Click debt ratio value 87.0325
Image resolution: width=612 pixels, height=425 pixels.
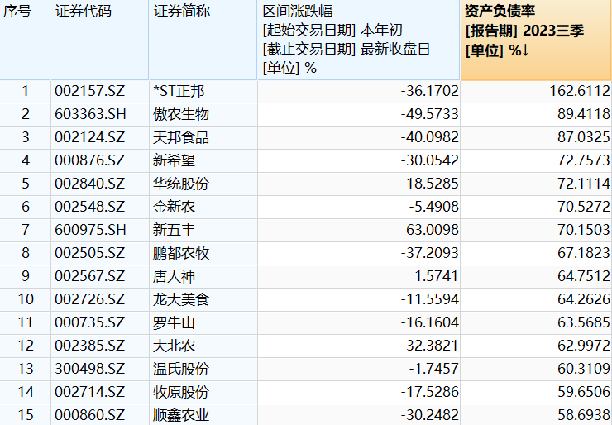click(x=584, y=137)
